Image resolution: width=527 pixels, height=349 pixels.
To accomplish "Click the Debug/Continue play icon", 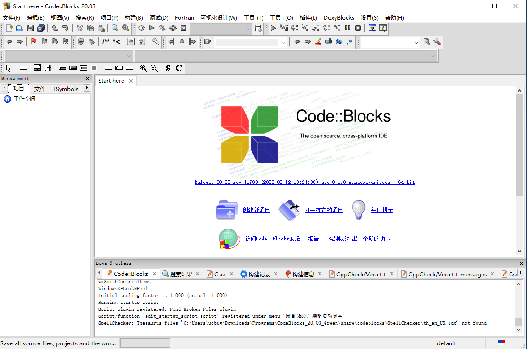I will click(273, 28).
